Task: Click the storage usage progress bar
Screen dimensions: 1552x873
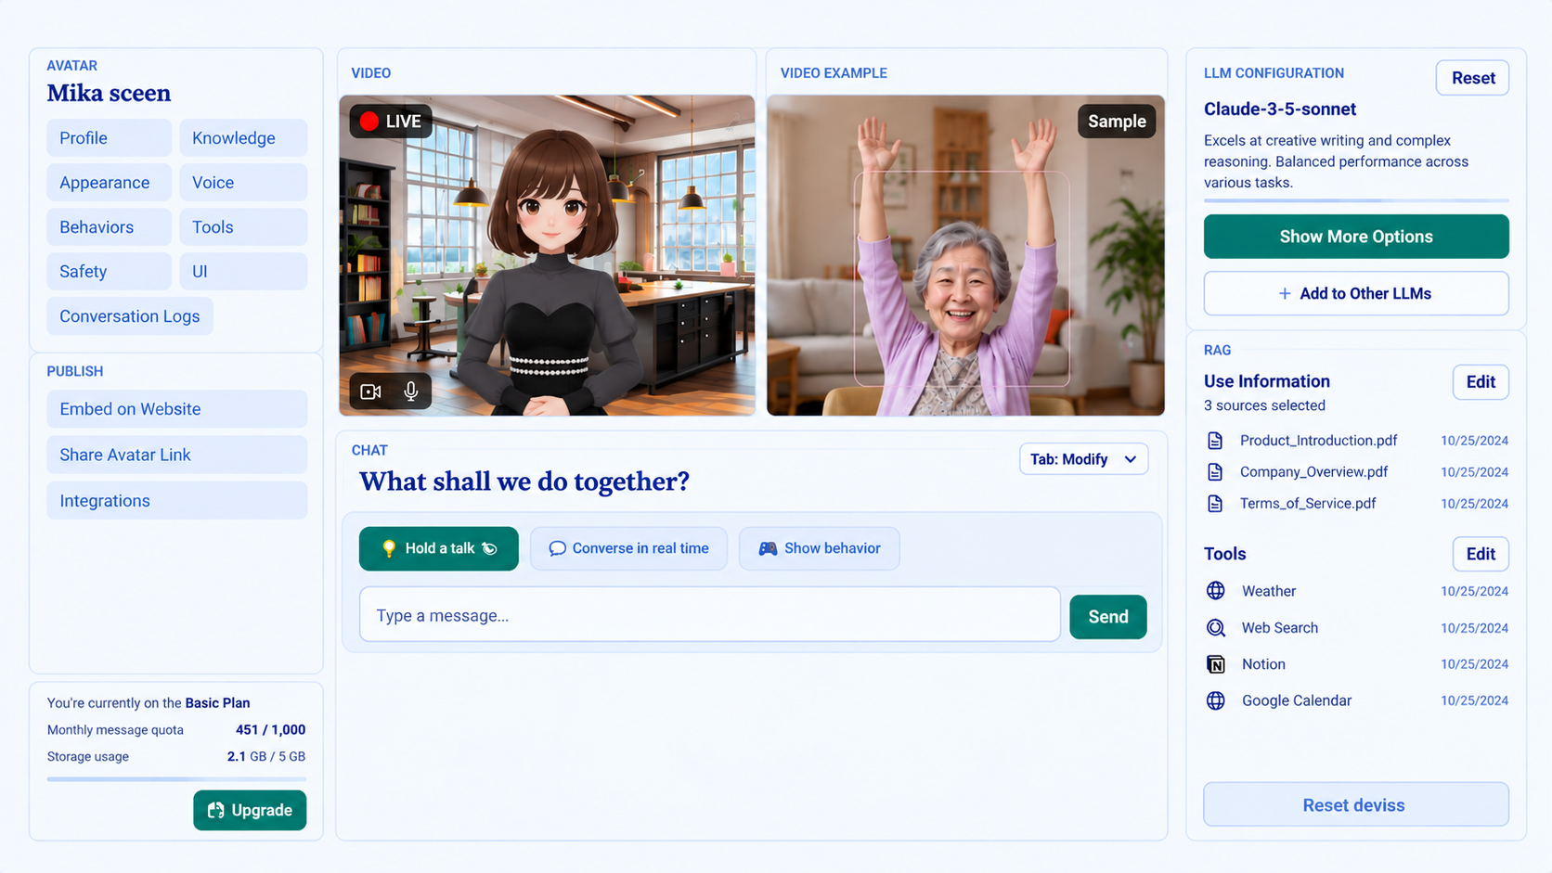Action: 176,779
